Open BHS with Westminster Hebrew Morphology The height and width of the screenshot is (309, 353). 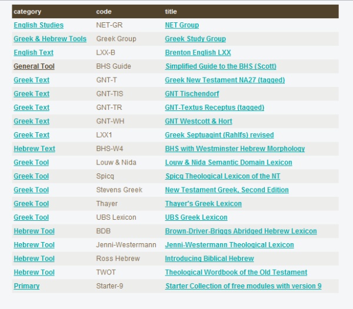pos(235,149)
